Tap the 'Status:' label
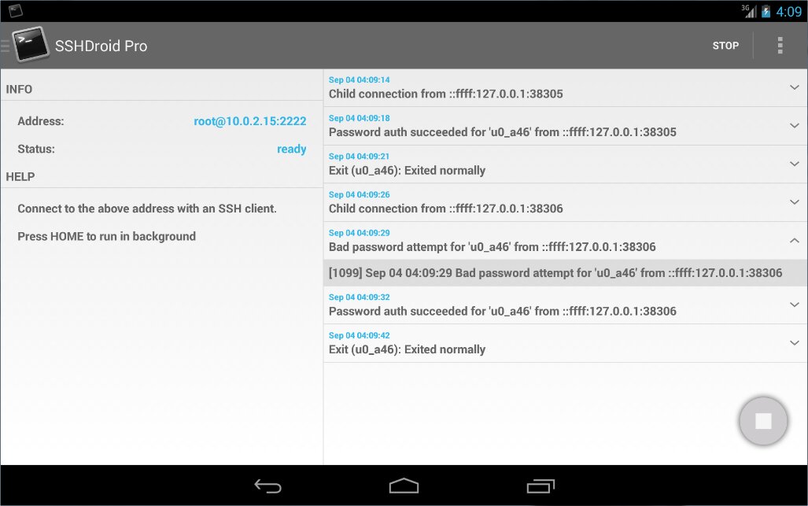The width and height of the screenshot is (808, 506). point(36,149)
